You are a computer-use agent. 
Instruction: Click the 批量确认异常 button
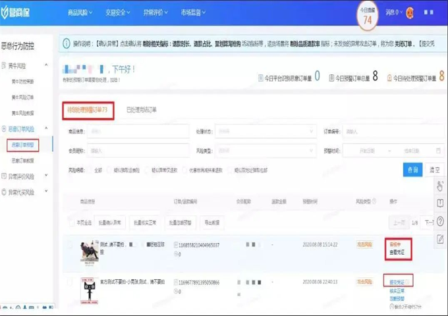[110, 223]
